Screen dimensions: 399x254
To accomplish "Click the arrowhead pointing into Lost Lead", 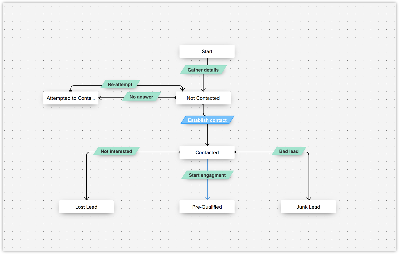I will [x=87, y=199].
